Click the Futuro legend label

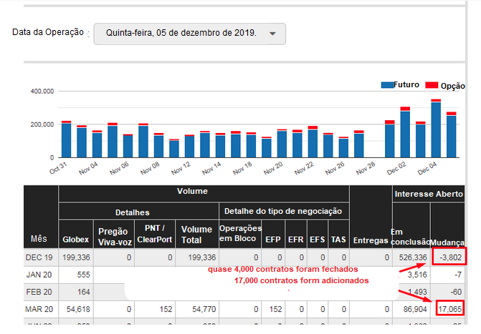tap(406, 84)
